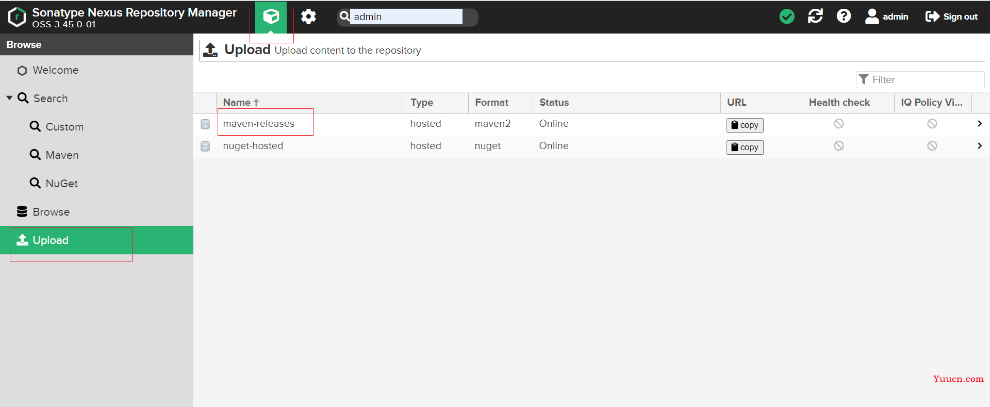
Task: Click the IQ Policy Violations column header
Action: click(x=933, y=103)
